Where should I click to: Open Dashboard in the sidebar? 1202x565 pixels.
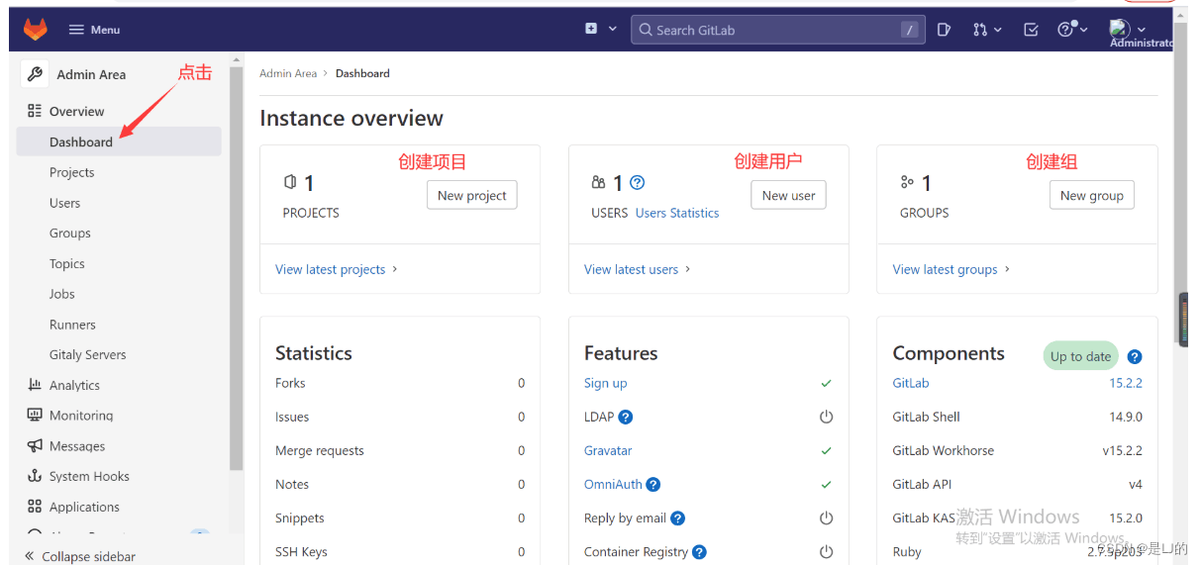point(119,141)
